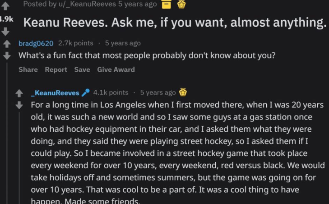The width and height of the screenshot is (329, 204).
Task: Upvote bradg0620's fun fact question
Action: (7, 44)
